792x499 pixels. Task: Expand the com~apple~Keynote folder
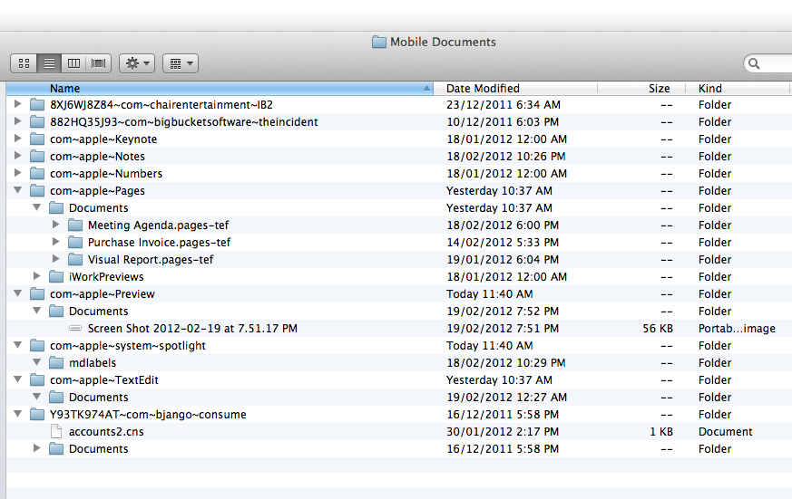[17, 139]
